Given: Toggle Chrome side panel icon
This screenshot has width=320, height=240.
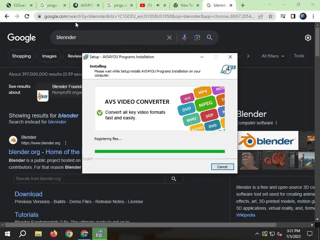Looking at the screenshot, I should click(293, 16).
